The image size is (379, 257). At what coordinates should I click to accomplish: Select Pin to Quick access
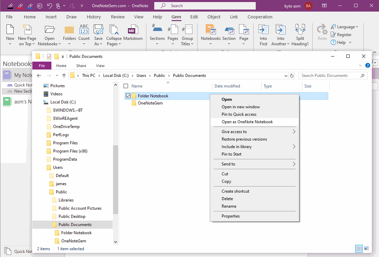click(254, 114)
